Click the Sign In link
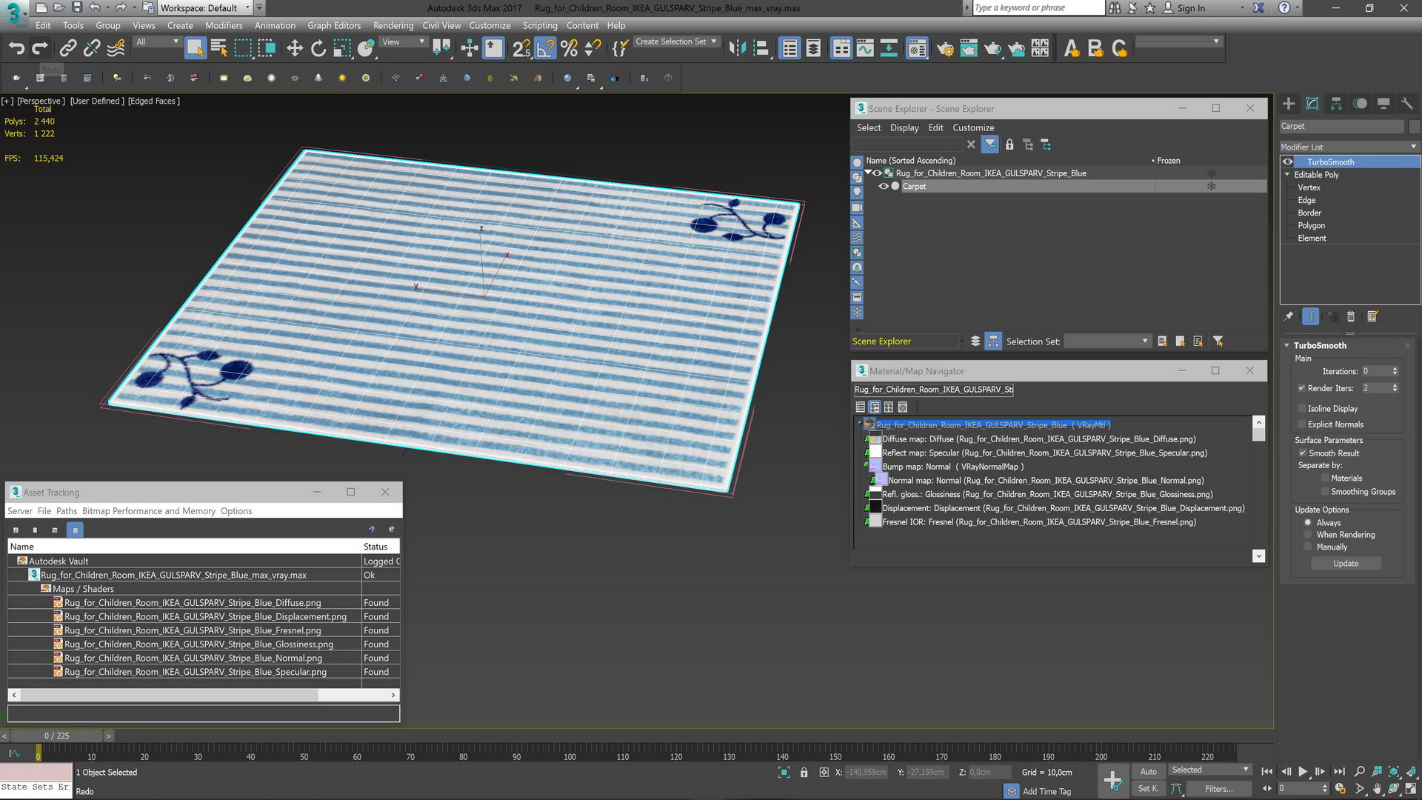1422x800 pixels. point(1191,8)
